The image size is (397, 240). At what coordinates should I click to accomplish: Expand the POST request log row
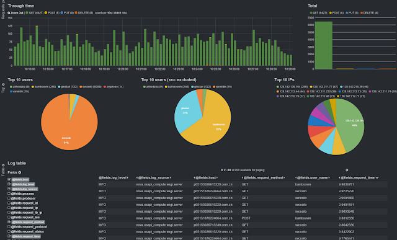tap(243, 218)
